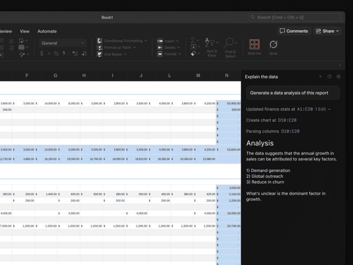This screenshot has width=353, height=265.
Task: Click the 20,700.00 cell
Action: [x=228, y=226]
